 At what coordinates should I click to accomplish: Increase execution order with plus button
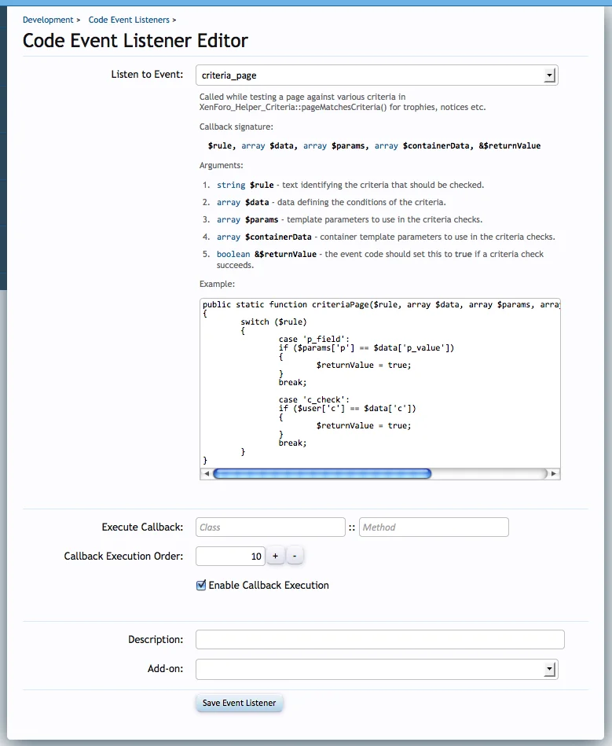coord(275,556)
